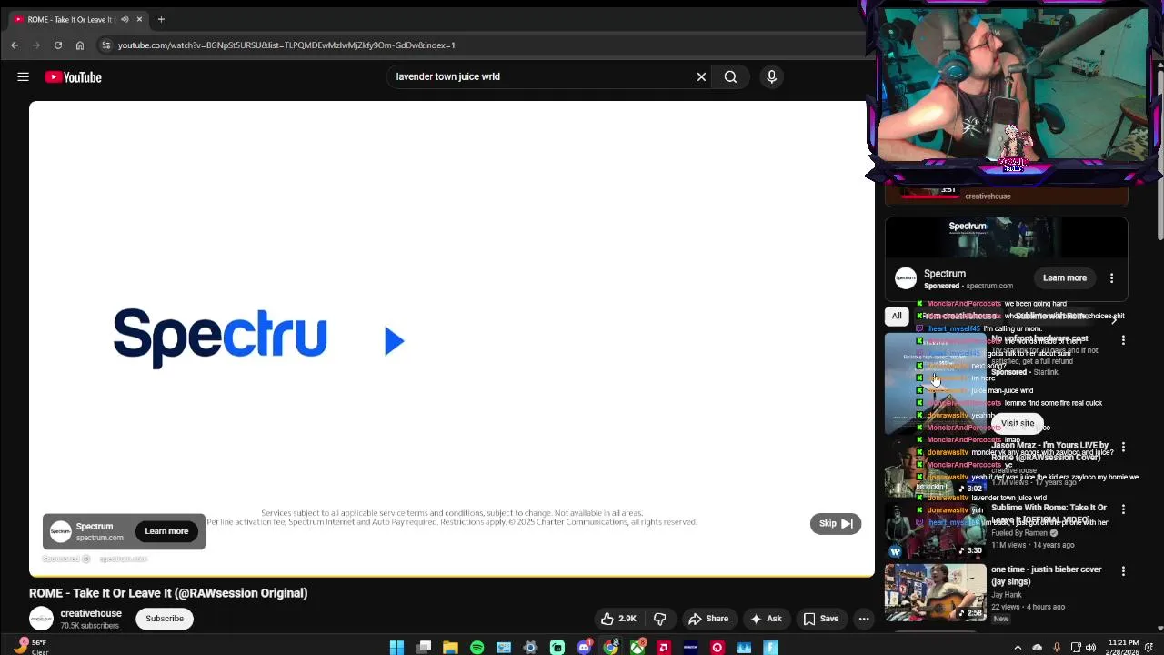
Task: Click the Spectrum avatar in the ad overlay
Action: (x=60, y=531)
